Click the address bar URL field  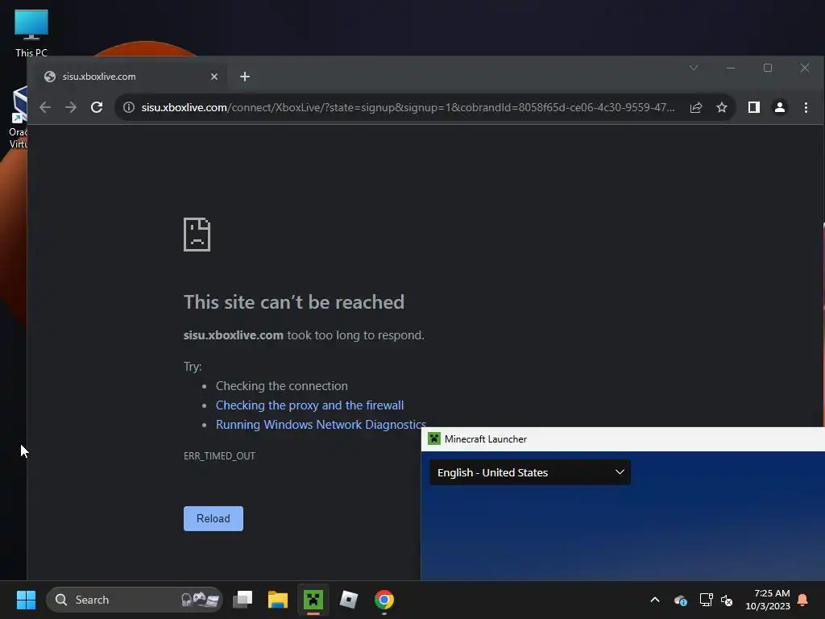(408, 107)
